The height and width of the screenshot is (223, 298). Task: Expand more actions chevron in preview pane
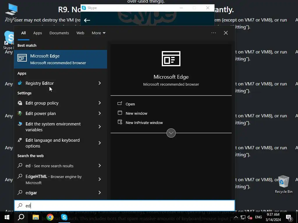point(171,133)
